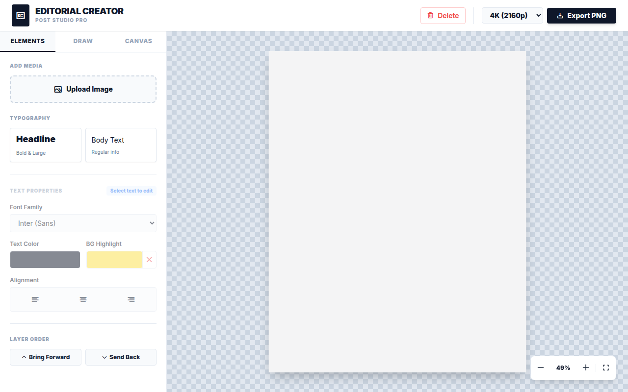The image size is (628, 392).
Task: Click the 49% zoom level value
Action: click(563, 367)
